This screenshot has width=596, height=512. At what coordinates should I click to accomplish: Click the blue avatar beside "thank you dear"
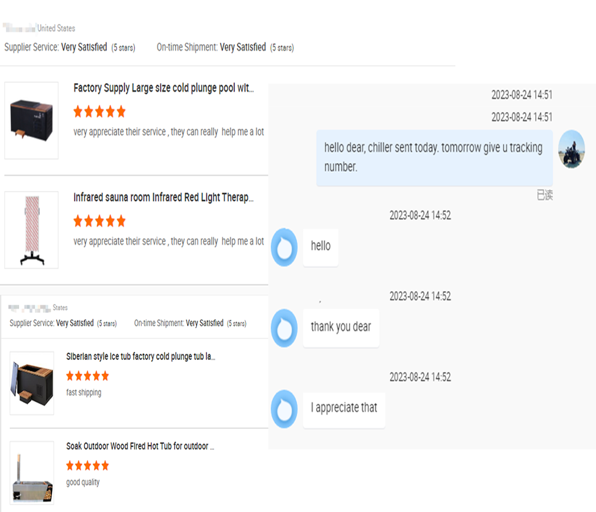(x=284, y=328)
